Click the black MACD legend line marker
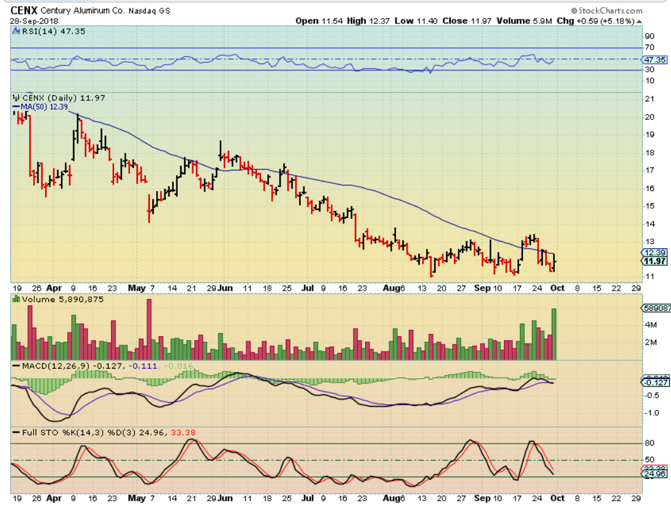 (17, 366)
